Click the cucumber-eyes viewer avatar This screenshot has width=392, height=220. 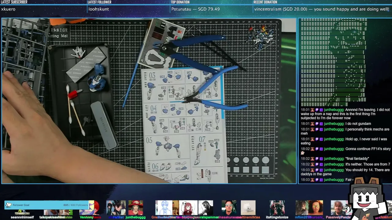[x=316, y=208]
